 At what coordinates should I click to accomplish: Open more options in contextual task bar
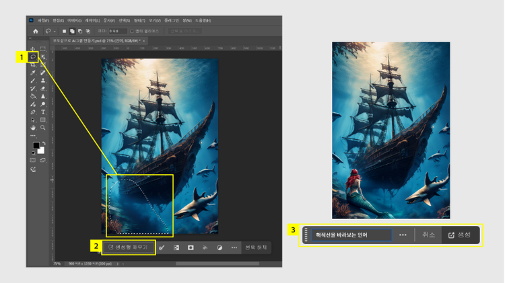coord(234,247)
